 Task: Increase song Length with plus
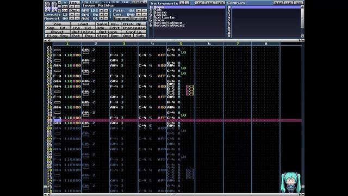pos(71,15)
